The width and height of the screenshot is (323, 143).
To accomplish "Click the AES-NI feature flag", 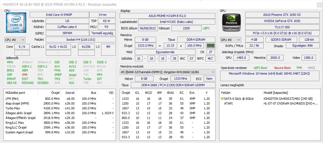I will point(12,83).
